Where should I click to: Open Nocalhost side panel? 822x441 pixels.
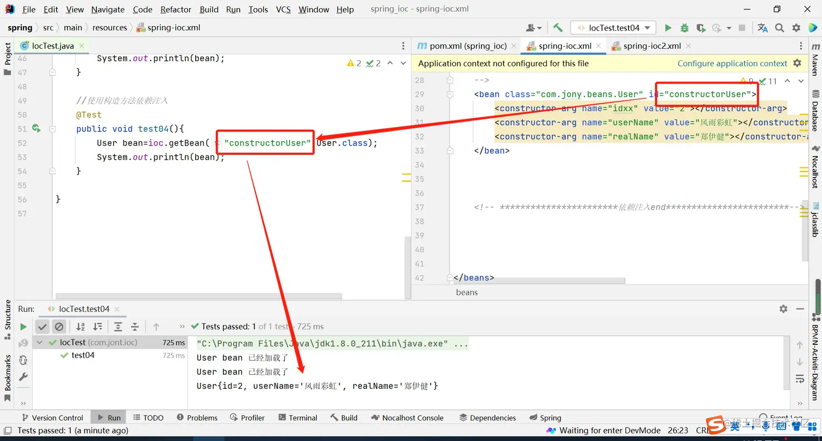click(815, 167)
